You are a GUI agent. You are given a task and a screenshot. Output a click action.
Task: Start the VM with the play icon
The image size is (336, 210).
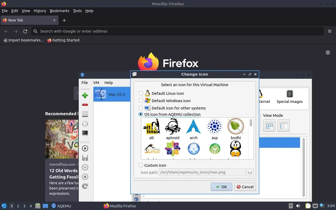click(85, 148)
